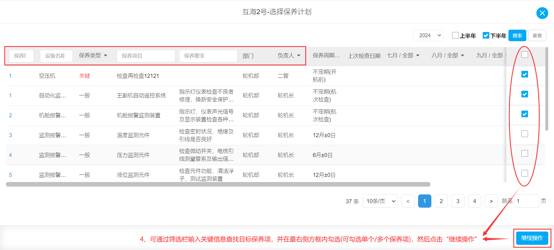The width and height of the screenshot is (554, 250).
Task: Open the 保养类型 filter dropdown
Action: [93, 55]
